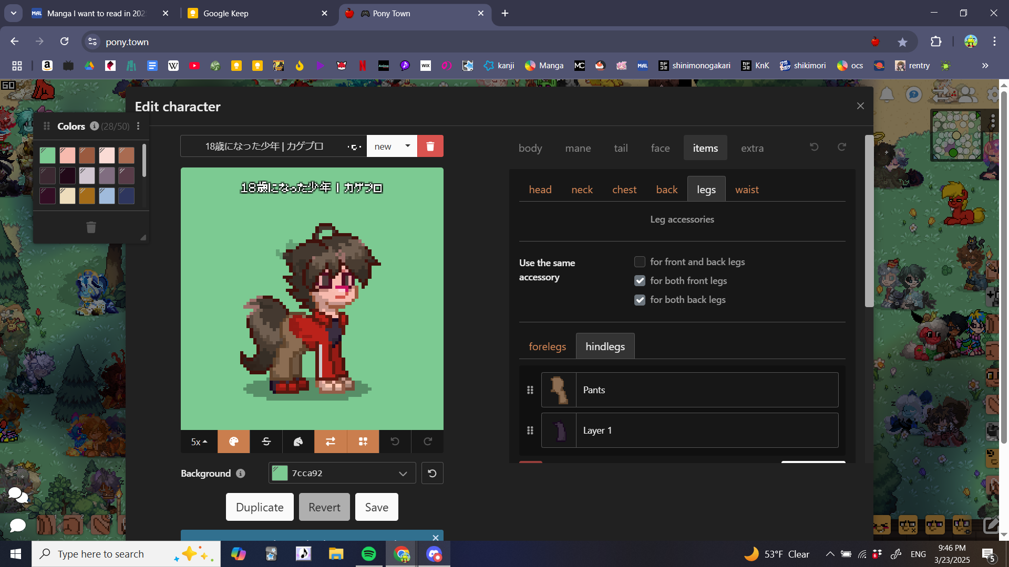Enable the 'for front and back legs' checkbox
This screenshot has height=567, width=1009.
pyautogui.click(x=640, y=261)
